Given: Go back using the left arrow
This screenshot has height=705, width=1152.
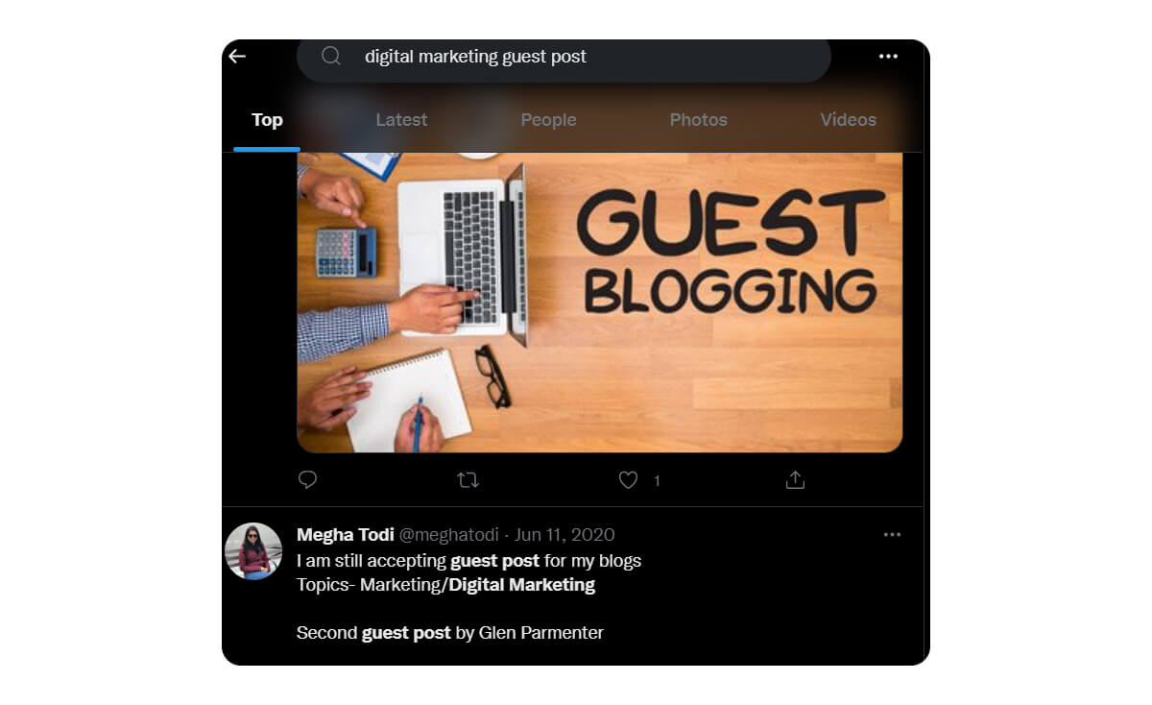Looking at the screenshot, I should (237, 56).
